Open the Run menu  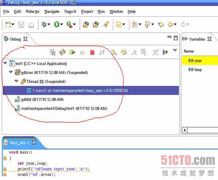click(101, 12)
